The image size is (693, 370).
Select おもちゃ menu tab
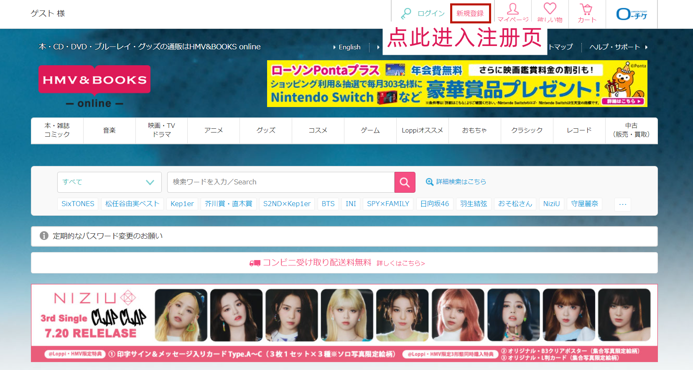pos(474,130)
